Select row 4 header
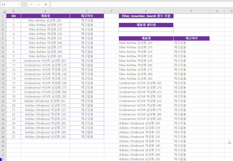 pyautogui.click(x=3, y=29)
